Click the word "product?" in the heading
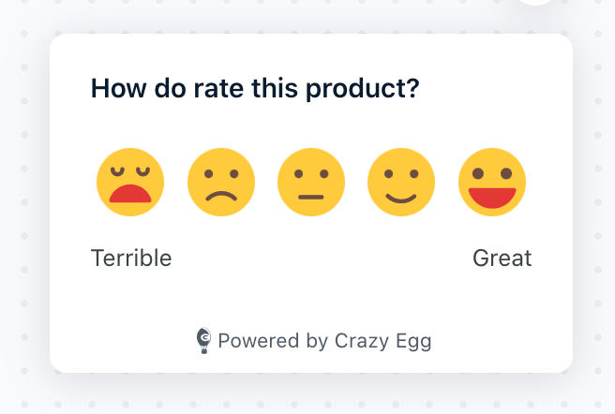 pyautogui.click(x=363, y=89)
